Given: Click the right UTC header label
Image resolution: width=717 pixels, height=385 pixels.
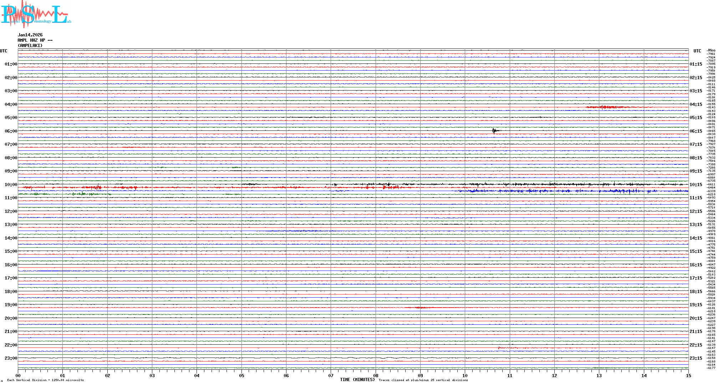Looking at the screenshot, I should point(697,51).
